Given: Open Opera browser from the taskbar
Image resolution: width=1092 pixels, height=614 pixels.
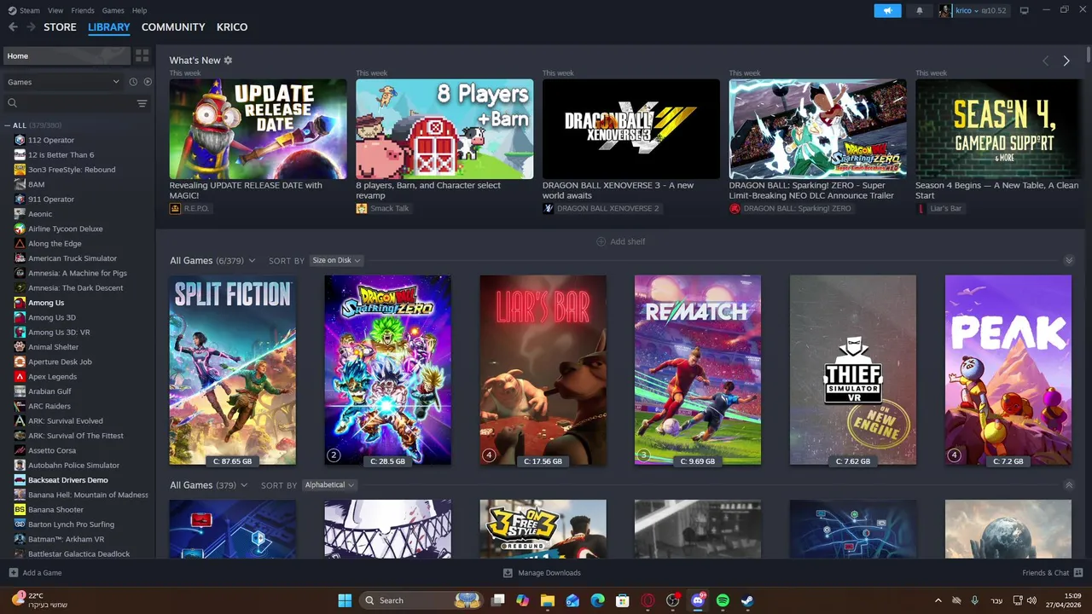Looking at the screenshot, I should [648, 600].
